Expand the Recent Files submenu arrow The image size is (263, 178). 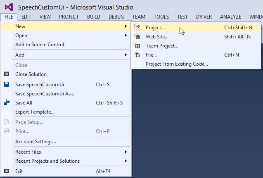pos(126,152)
